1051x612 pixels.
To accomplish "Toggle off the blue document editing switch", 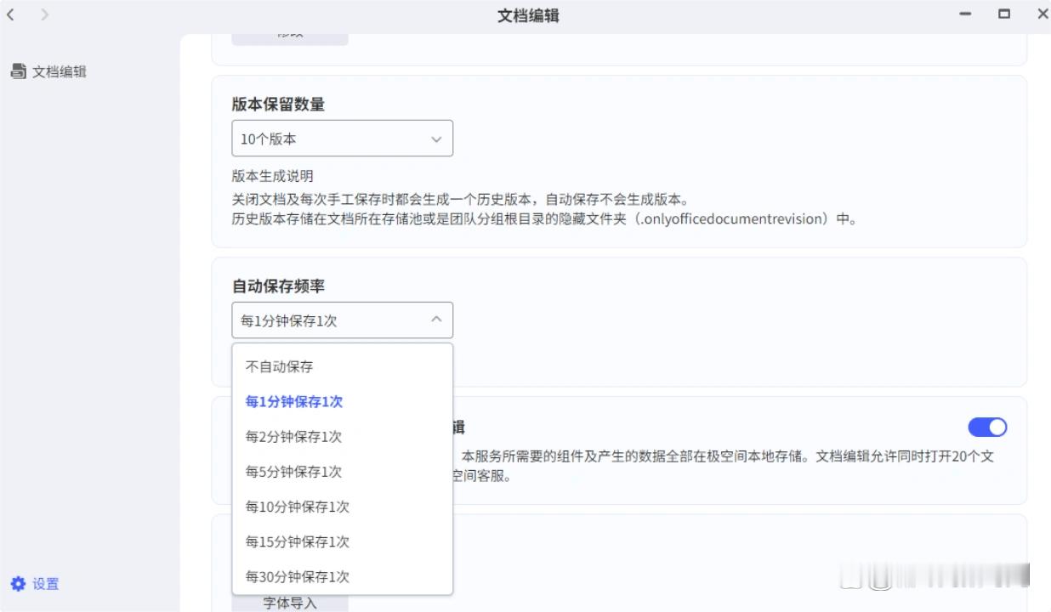I will [x=987, y=427].
